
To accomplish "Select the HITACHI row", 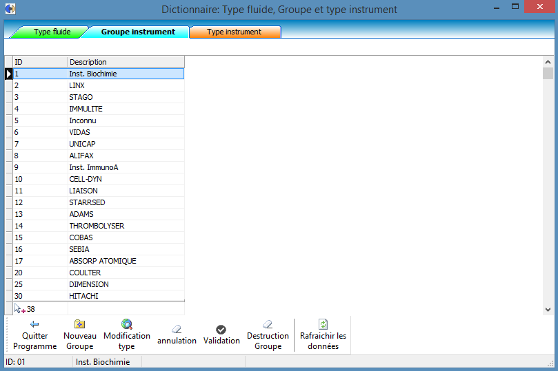I will point(99,296).
